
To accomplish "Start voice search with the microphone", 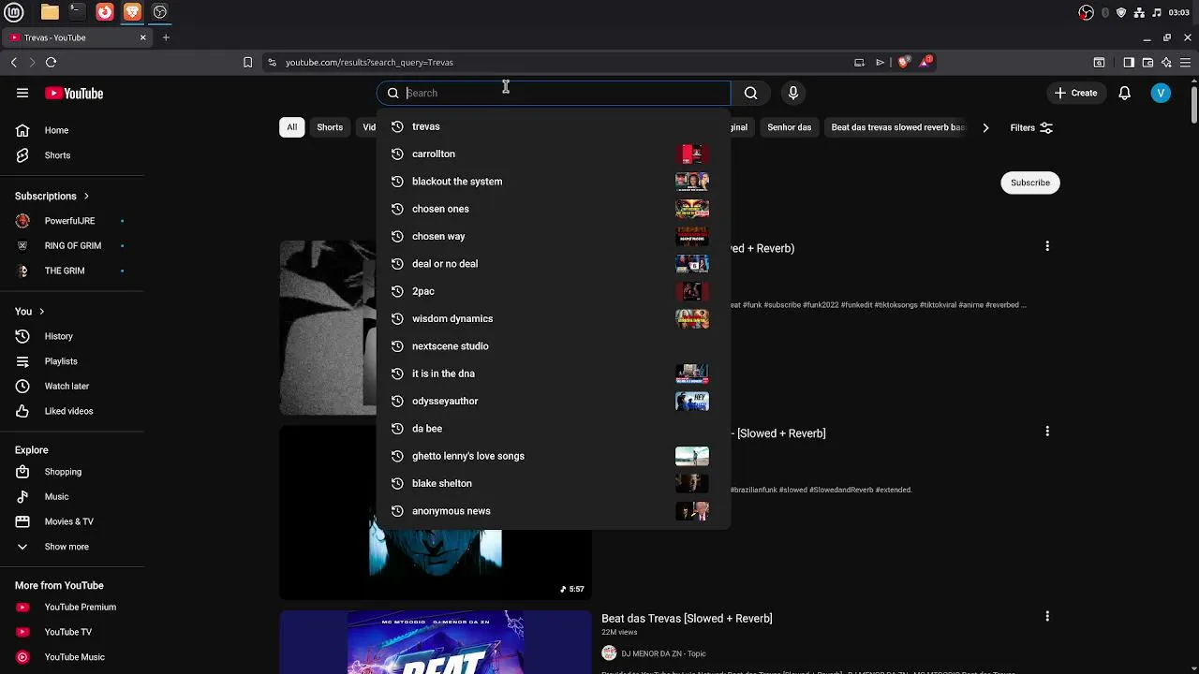I will point(793,93).
